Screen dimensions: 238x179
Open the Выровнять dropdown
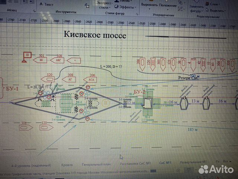pos(149,6)
